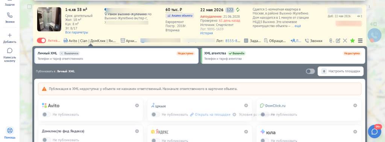The width and height of the screenshot is (385, 142).
Task: Toggle the switch beside Настроить площадки
Action: [310, 71]
